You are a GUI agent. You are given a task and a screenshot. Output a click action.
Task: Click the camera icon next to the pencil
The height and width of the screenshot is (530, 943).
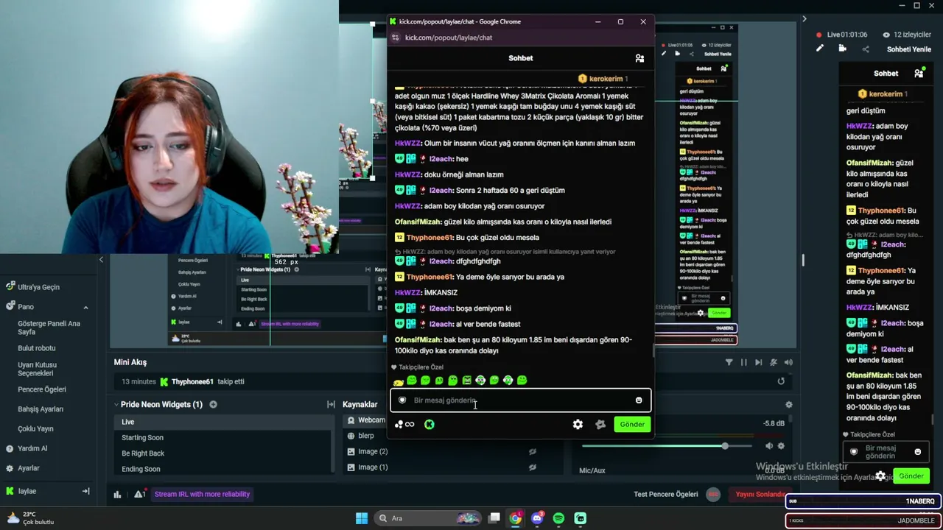click(842, 49)
